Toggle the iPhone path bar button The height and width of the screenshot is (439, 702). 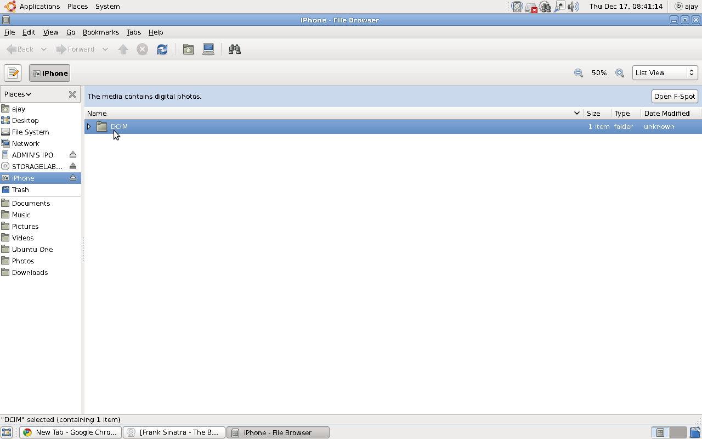tap(49, 73)
